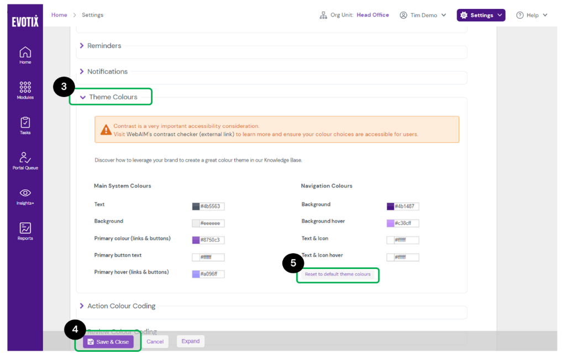Collapse the Theme Colours section
This screenshot has height=354, width=562.
pyautogui.click(x=113, y=97)
